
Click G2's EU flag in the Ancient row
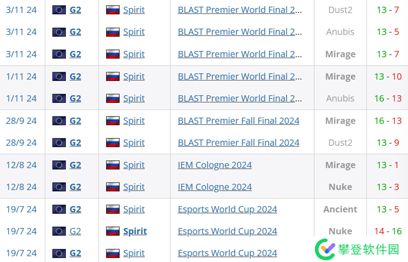59,210
